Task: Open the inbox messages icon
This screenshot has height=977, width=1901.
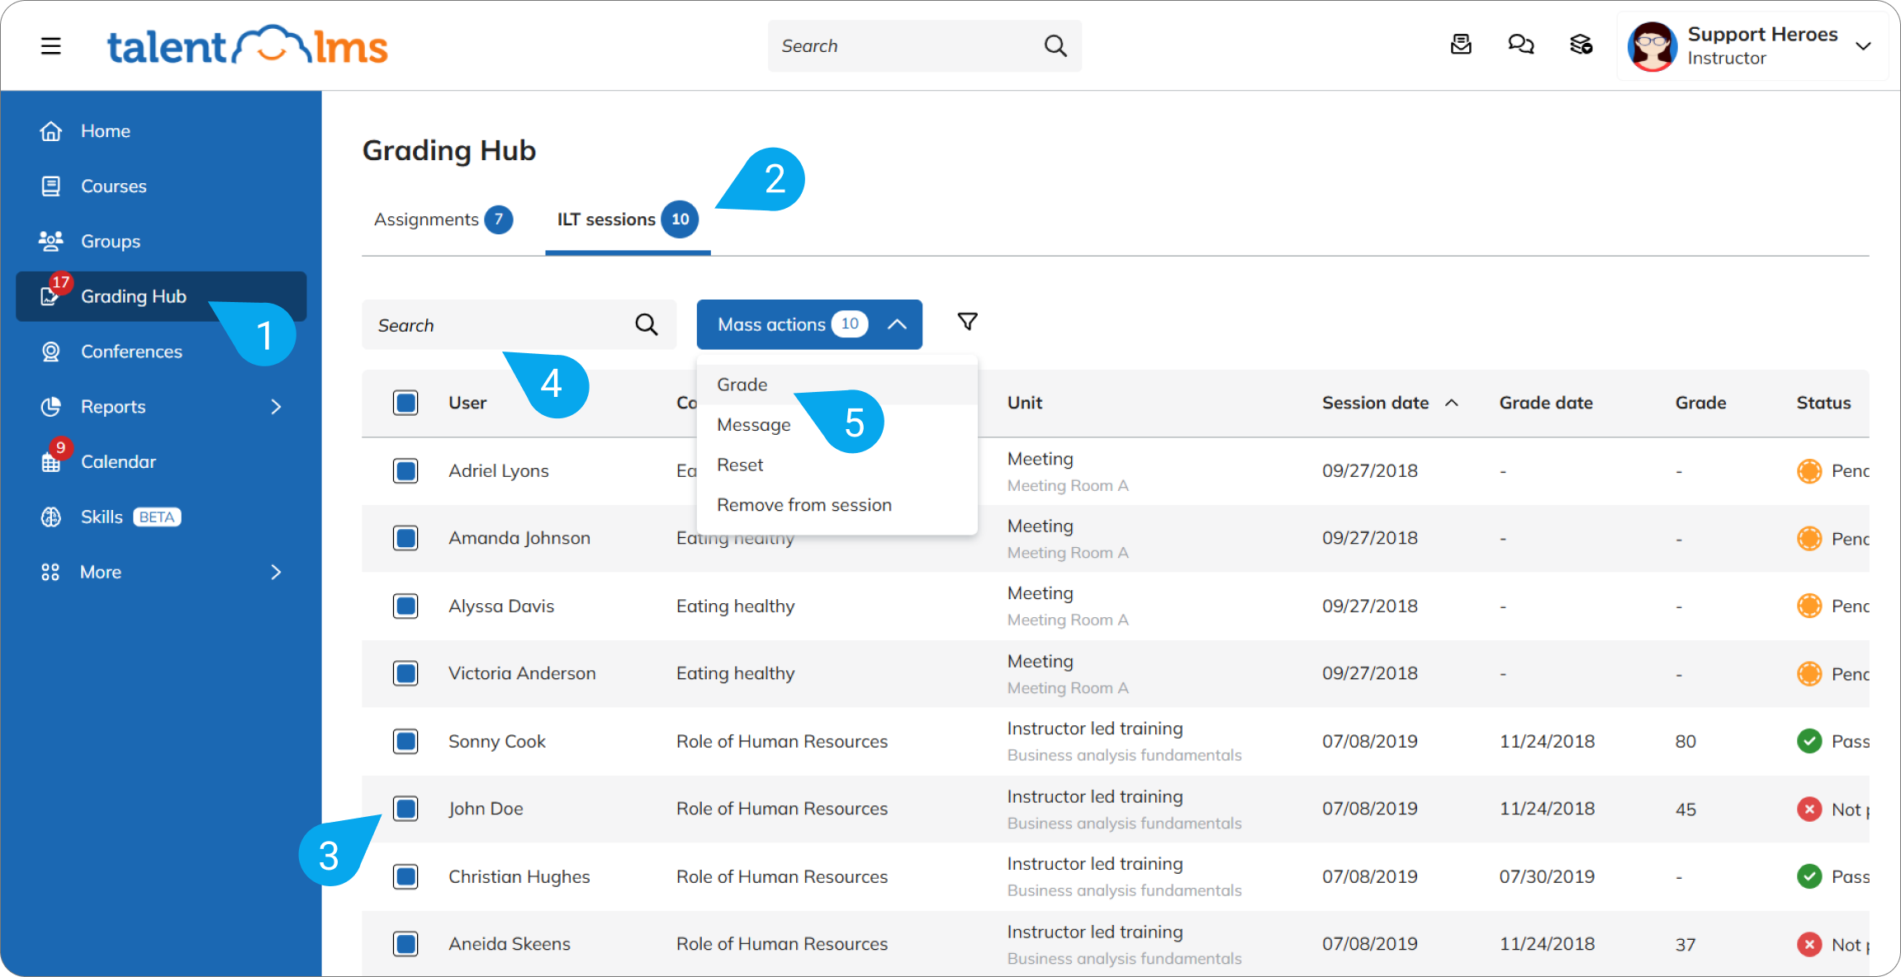Action: pyautogui.click(x=1461, y=45)
